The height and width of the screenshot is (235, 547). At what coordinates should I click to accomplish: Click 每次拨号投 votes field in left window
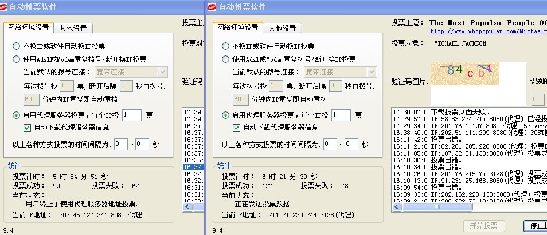(67, 86)
